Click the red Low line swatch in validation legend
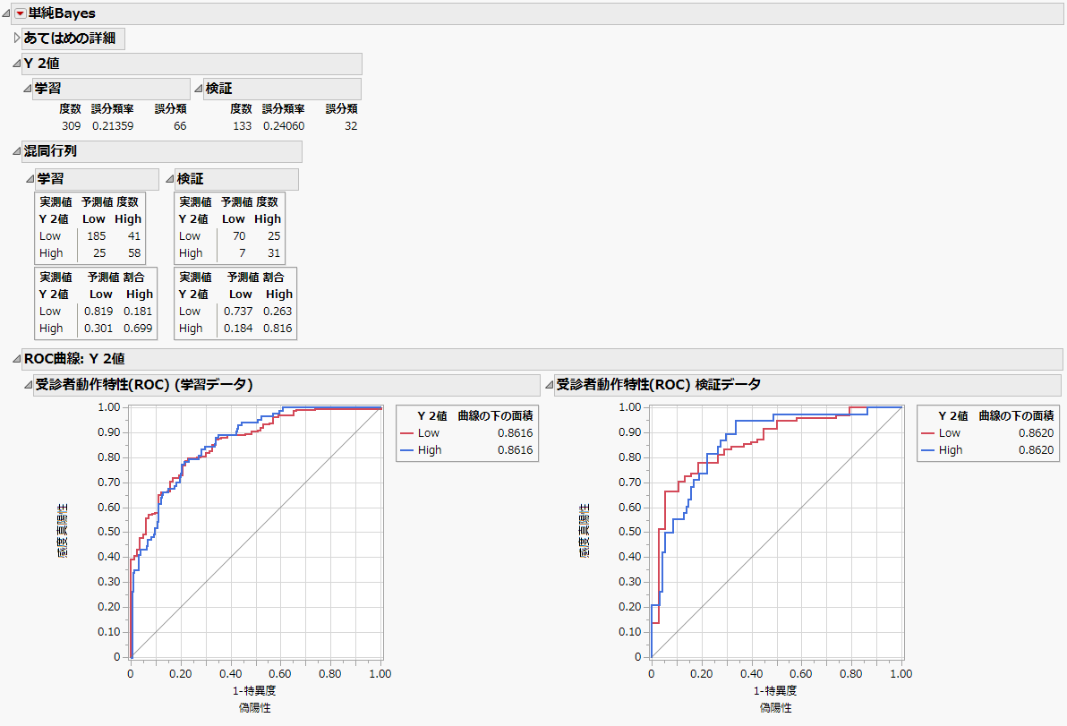 [x=927, y=433]
